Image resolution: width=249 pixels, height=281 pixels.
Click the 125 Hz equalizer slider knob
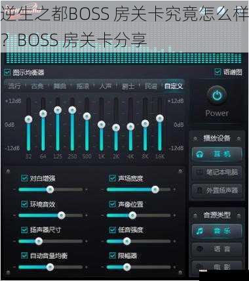tap(58, 110)
